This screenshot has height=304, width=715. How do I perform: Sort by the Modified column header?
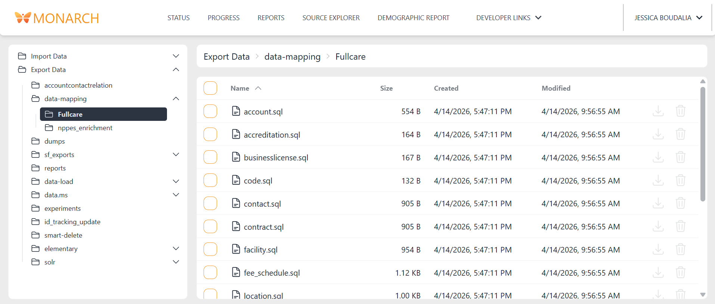[x=556, y=88]
